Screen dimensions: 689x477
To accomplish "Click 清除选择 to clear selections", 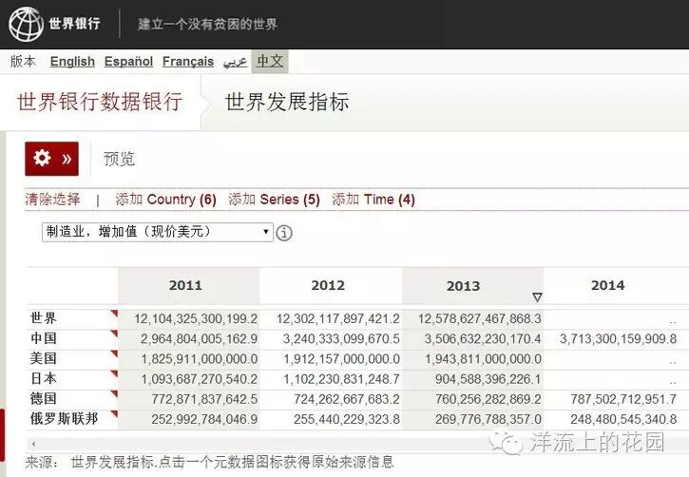I will (x=52, y=200).
